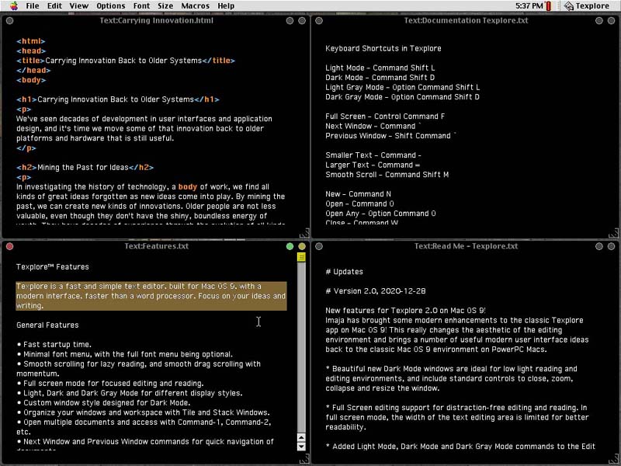Collapse the Read Me - Texplore.txt window
This screenshot has width=621, height=466.
point(611,246)
